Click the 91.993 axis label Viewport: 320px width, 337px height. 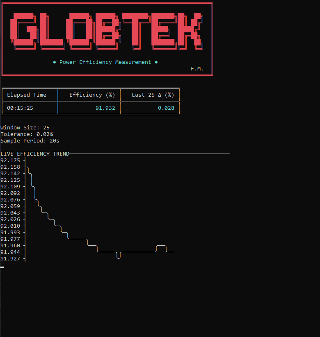[10, 233]
